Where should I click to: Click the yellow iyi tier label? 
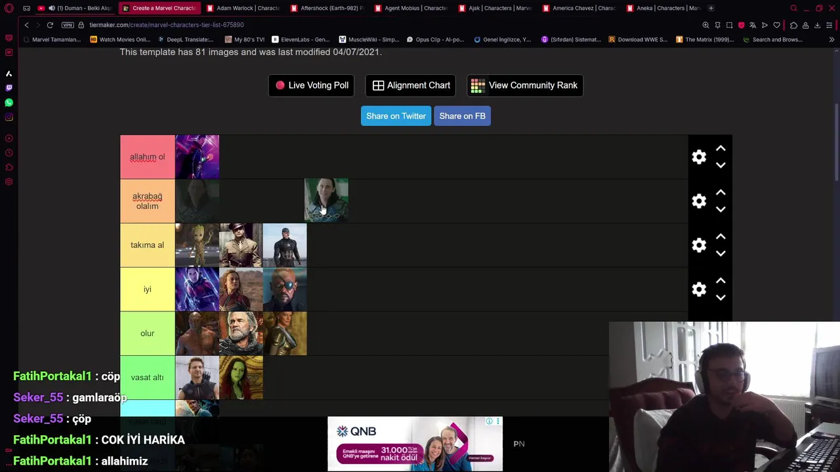click(147, 289)
